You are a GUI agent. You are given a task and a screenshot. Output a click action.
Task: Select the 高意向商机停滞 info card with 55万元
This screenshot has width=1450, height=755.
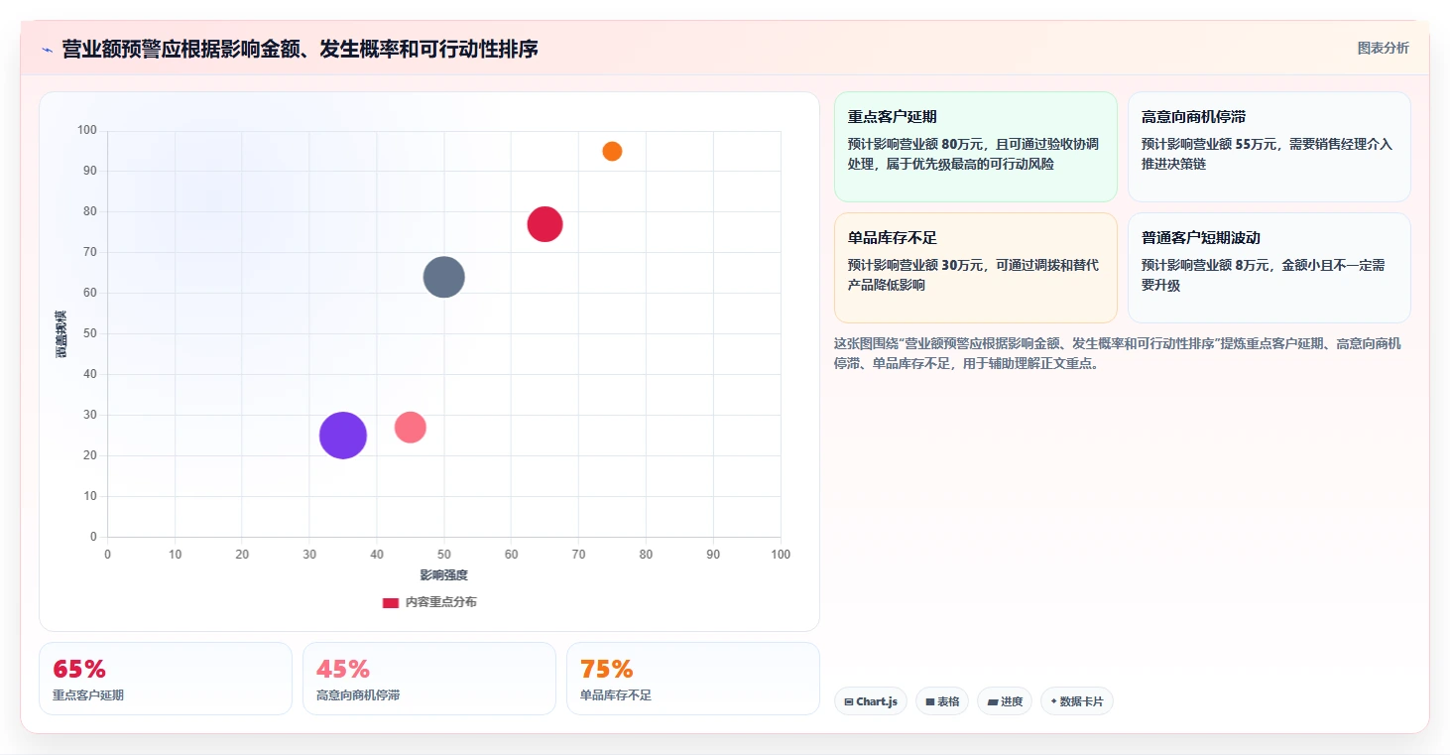point(1269,147)
